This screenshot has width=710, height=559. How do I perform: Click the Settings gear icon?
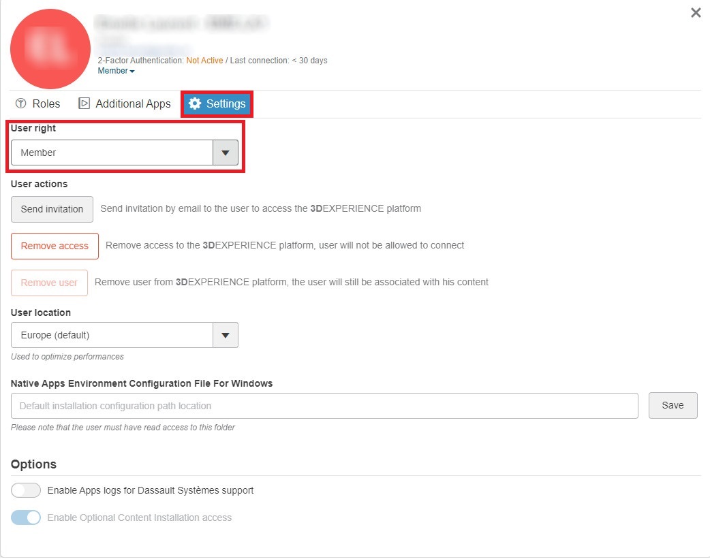(195, 103)
